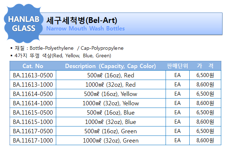Select the 세구세척병(Bel-Art) title text
The image size is (230, 154).
point(82,20)
